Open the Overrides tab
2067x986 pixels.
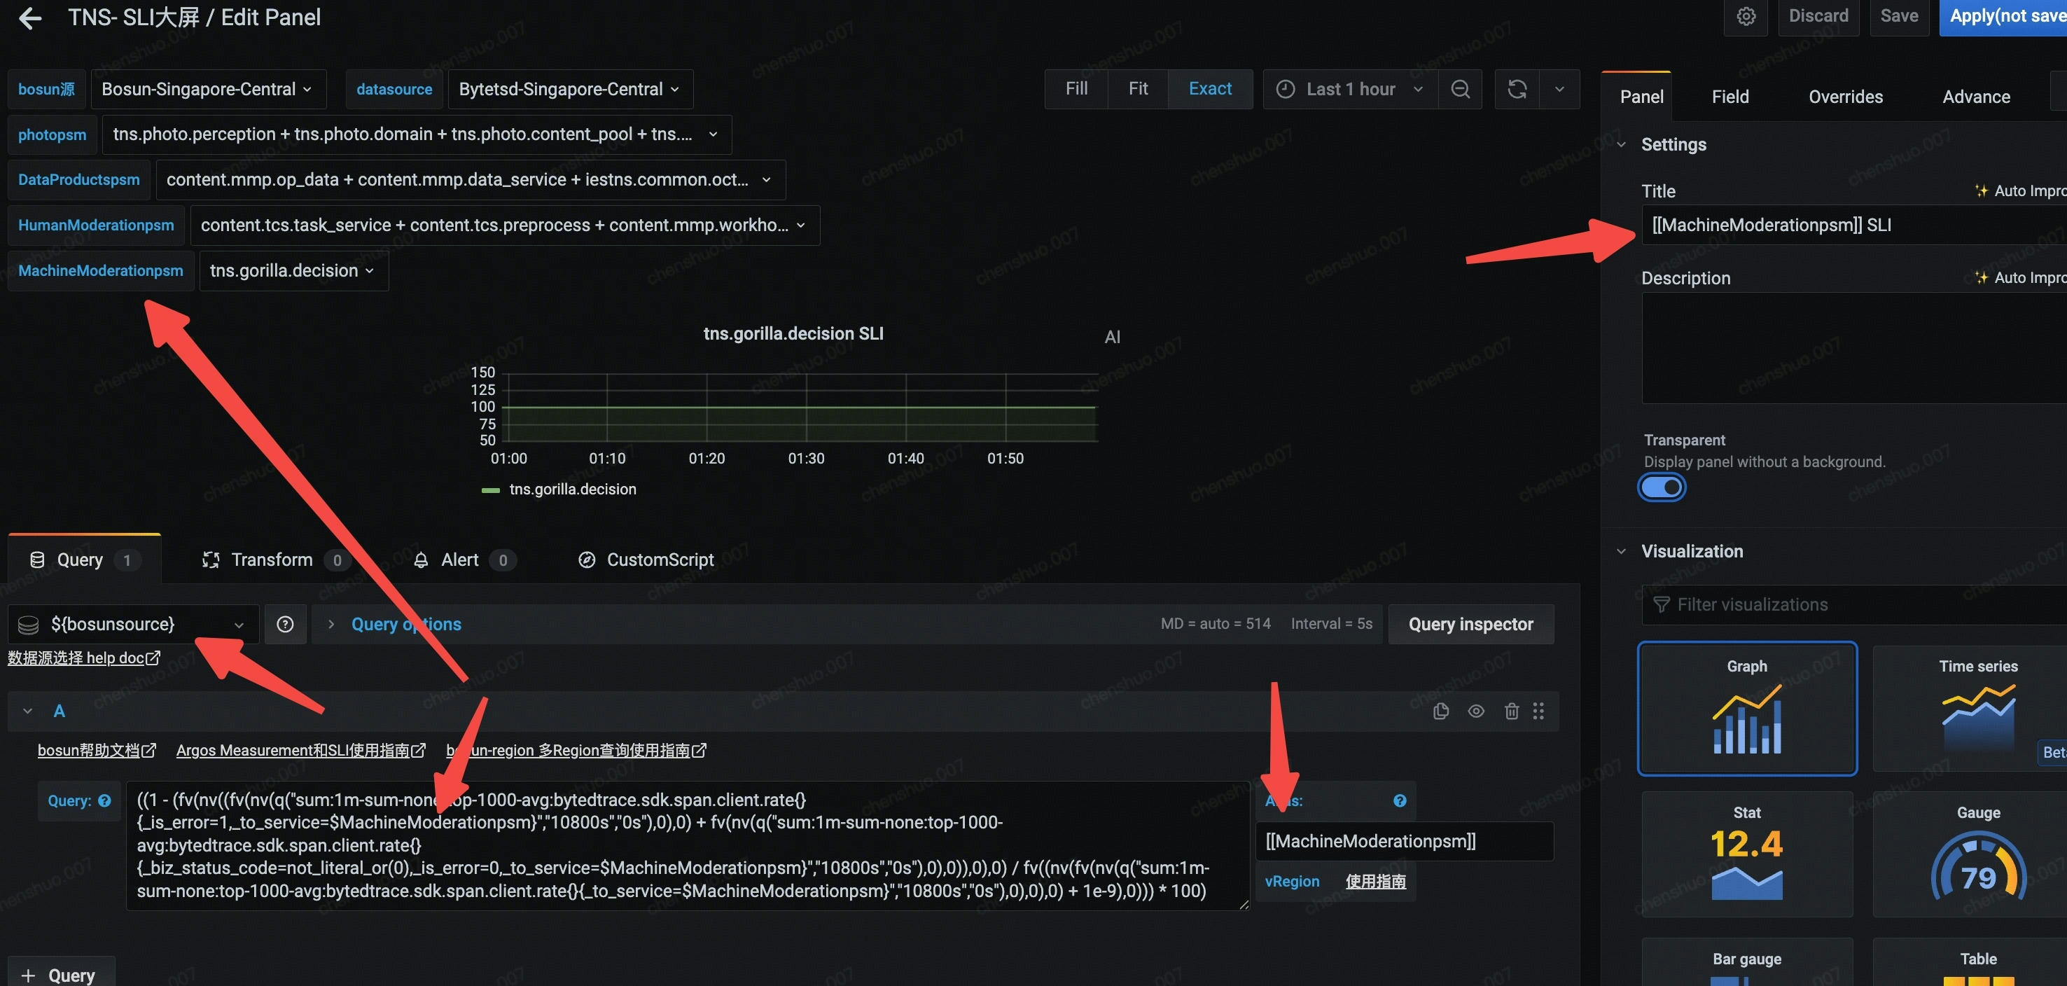click(1845, 97)
